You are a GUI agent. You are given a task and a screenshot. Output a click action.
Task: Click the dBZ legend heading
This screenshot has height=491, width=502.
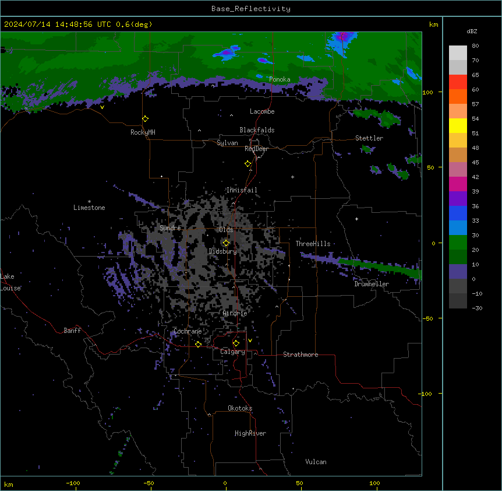(x=472, y=31)
